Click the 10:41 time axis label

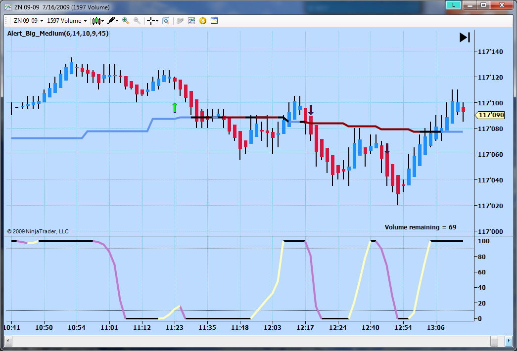coord(11,328)
